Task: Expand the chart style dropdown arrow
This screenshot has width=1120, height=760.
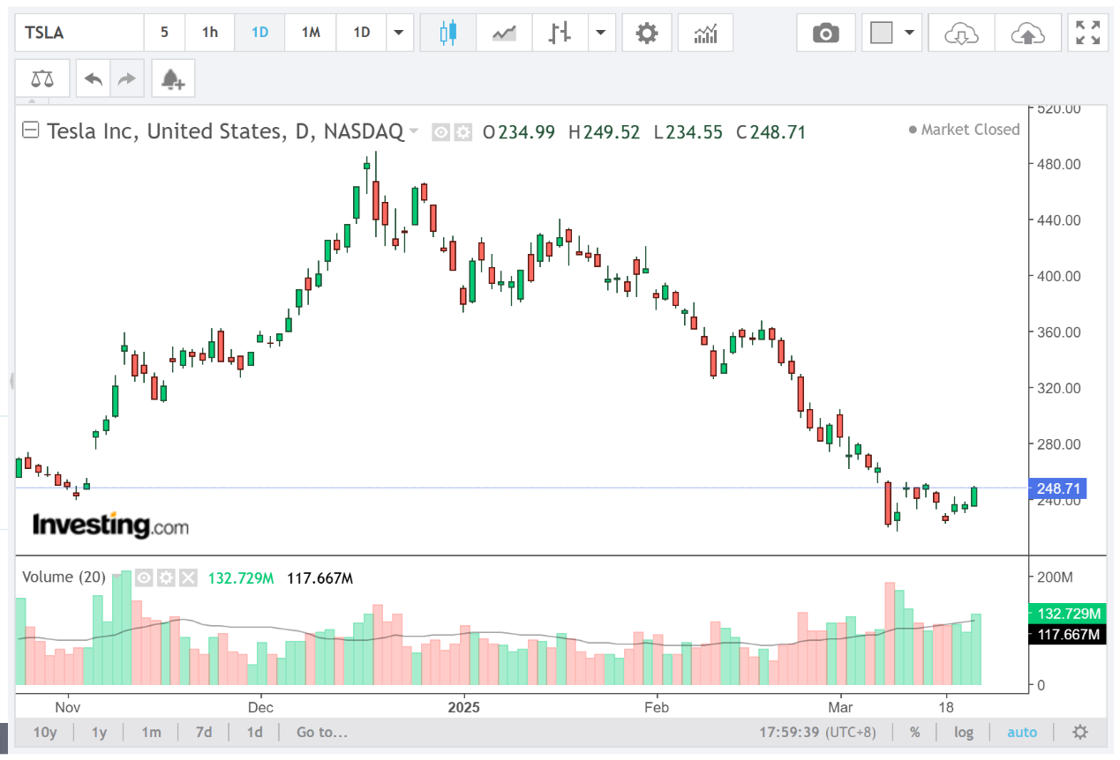Action: 601,34
